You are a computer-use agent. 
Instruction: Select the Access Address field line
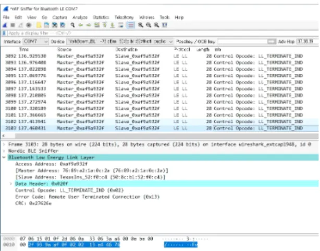[x=51, y=164]
